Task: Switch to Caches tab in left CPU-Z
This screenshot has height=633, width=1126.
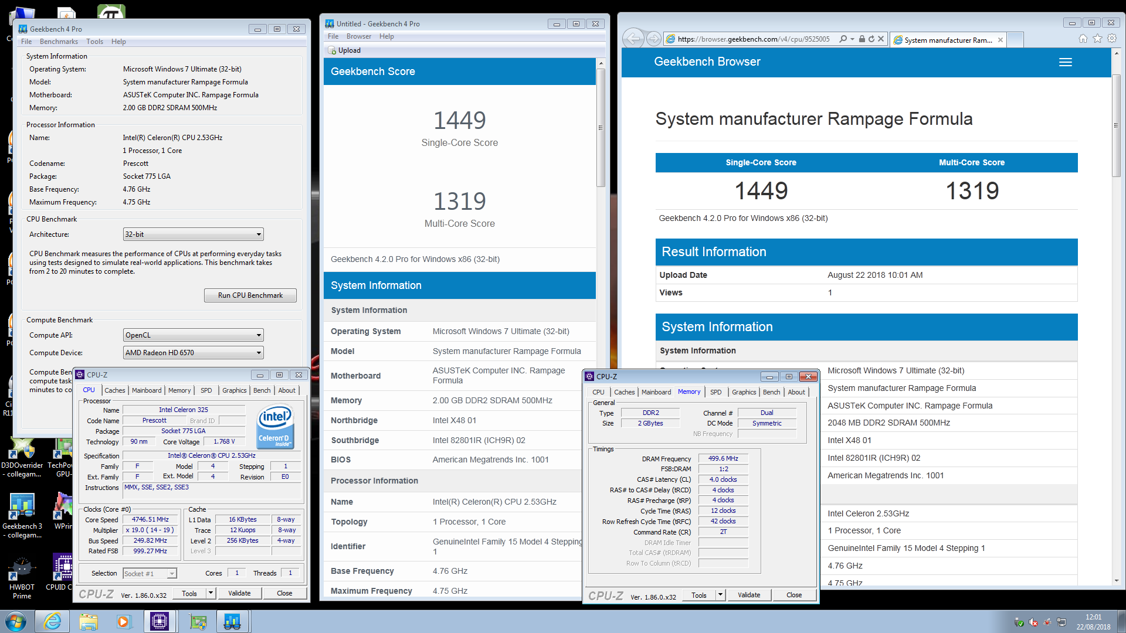Action: click(115, 390)
